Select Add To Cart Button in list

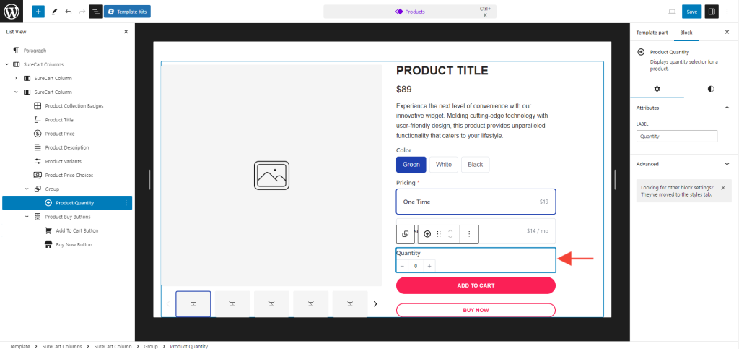pos(76,230)
